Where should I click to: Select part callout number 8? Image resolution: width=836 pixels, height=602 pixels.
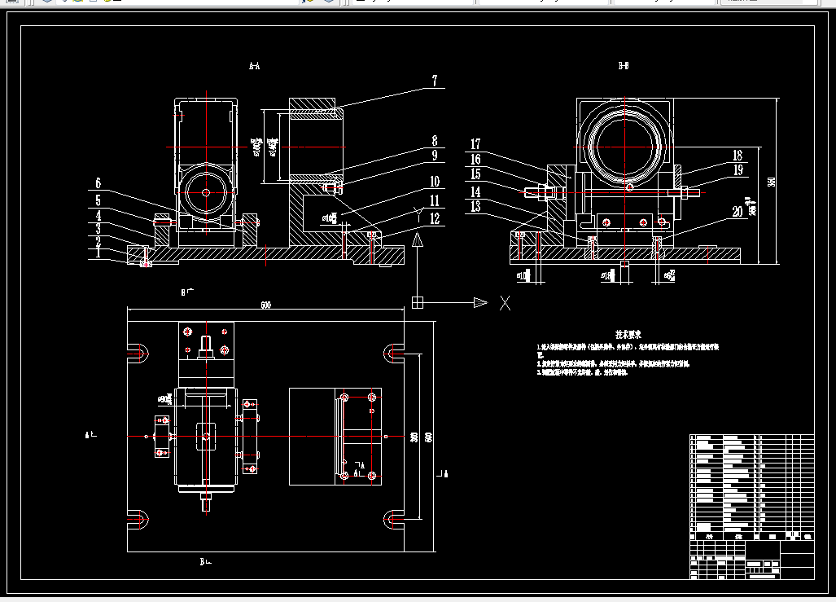(435, 140)
